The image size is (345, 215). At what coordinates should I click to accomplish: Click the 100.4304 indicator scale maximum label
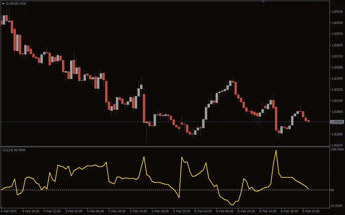337,150
